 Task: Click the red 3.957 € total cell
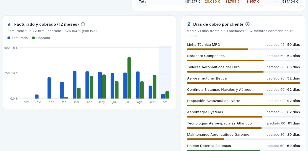pos(253,2)
